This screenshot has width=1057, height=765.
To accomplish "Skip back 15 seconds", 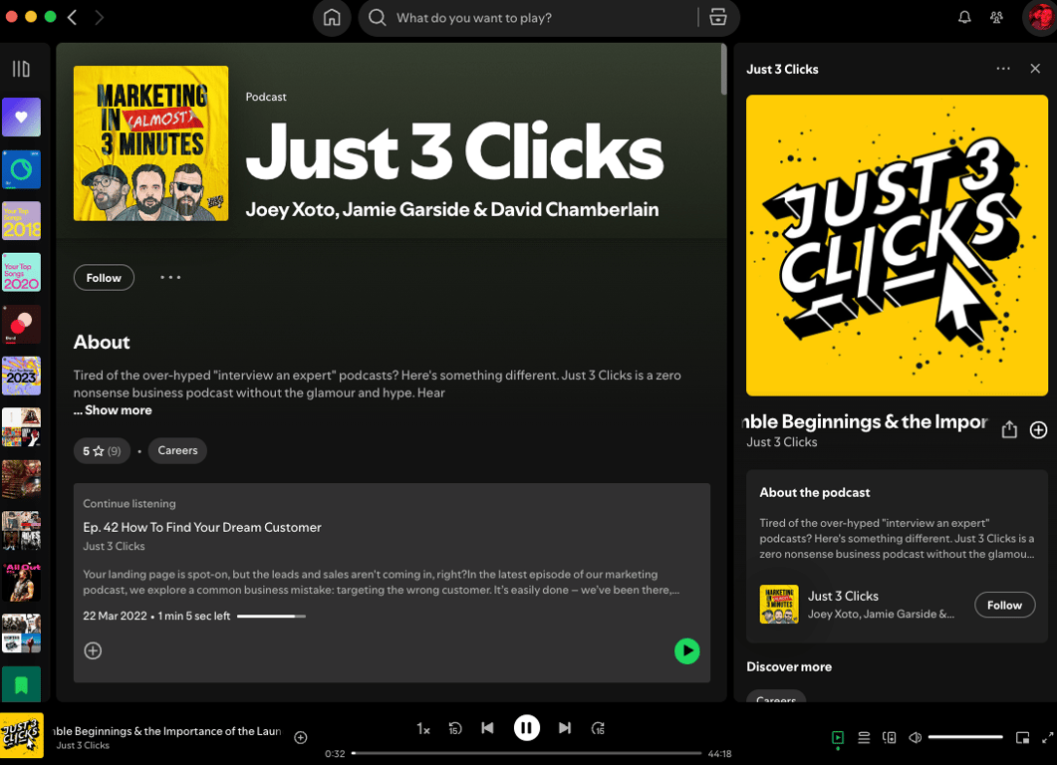I will [455, 728].
